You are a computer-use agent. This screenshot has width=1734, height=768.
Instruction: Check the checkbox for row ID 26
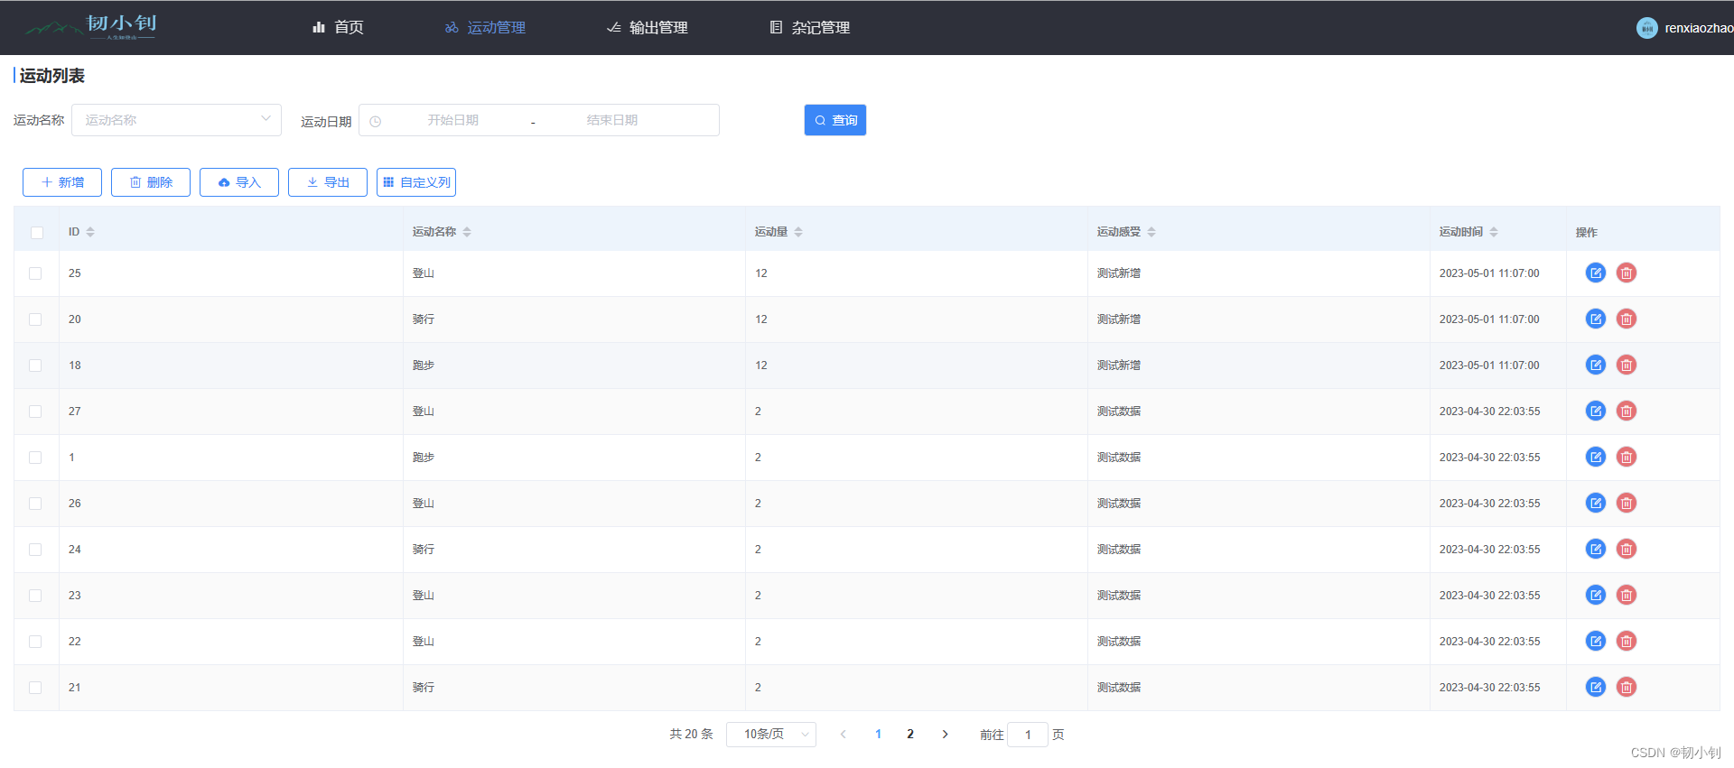pyautogui.click(x=35, y=504)
